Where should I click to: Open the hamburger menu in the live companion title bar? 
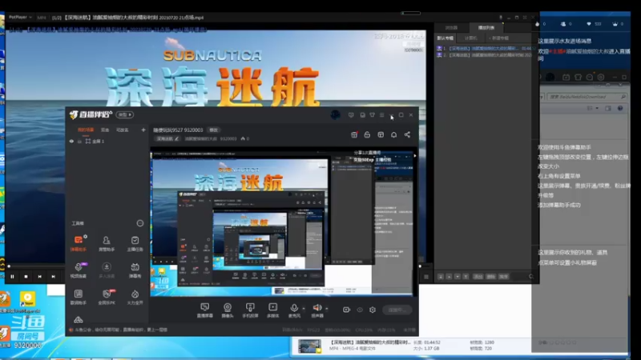382,115
